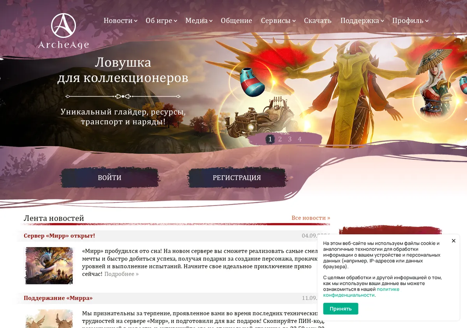This screenshot has height=328, width=467.
Task: Expand the Новости dropdown menu
Action: [120, 21]
